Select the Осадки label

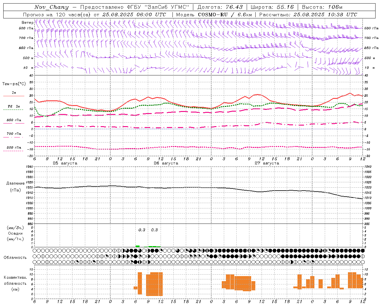point(15,233)
